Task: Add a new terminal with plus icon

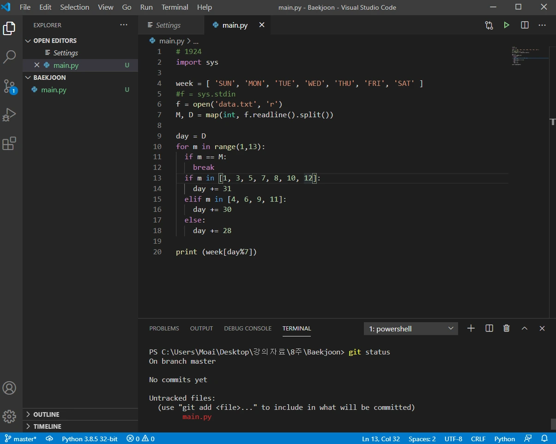Action: click(x=471, y=328)
